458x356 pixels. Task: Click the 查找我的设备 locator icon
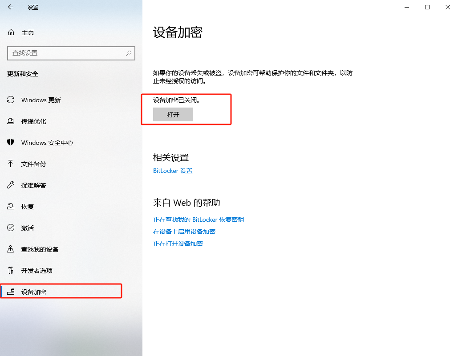pos(11,249)
